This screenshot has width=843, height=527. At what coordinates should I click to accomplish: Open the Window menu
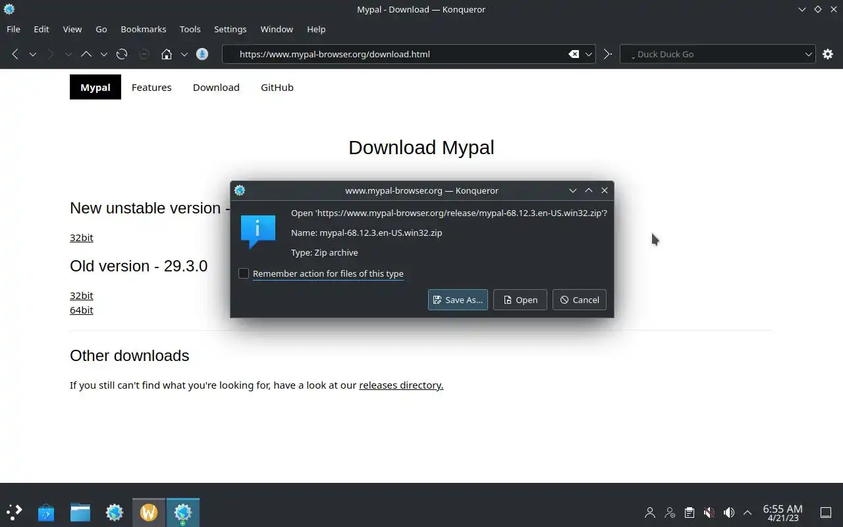click(x=277, y=29)
